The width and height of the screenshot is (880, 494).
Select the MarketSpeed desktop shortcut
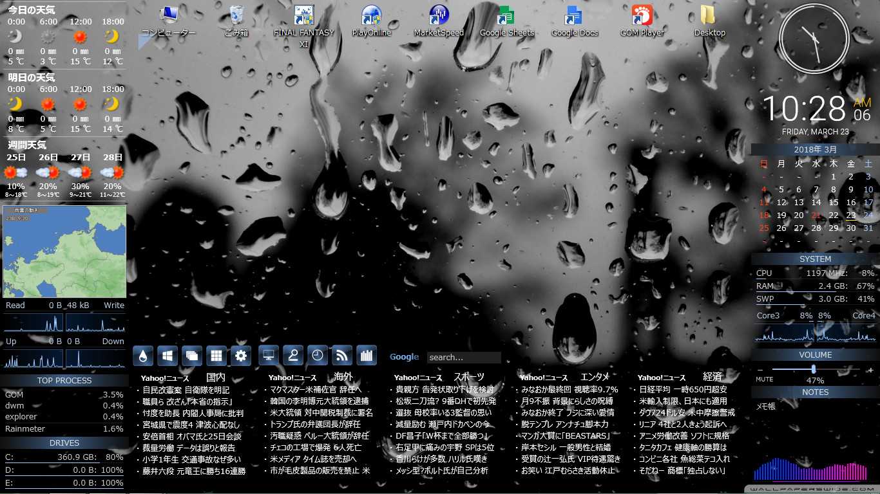pyautogui.click(x=439, y=21)
